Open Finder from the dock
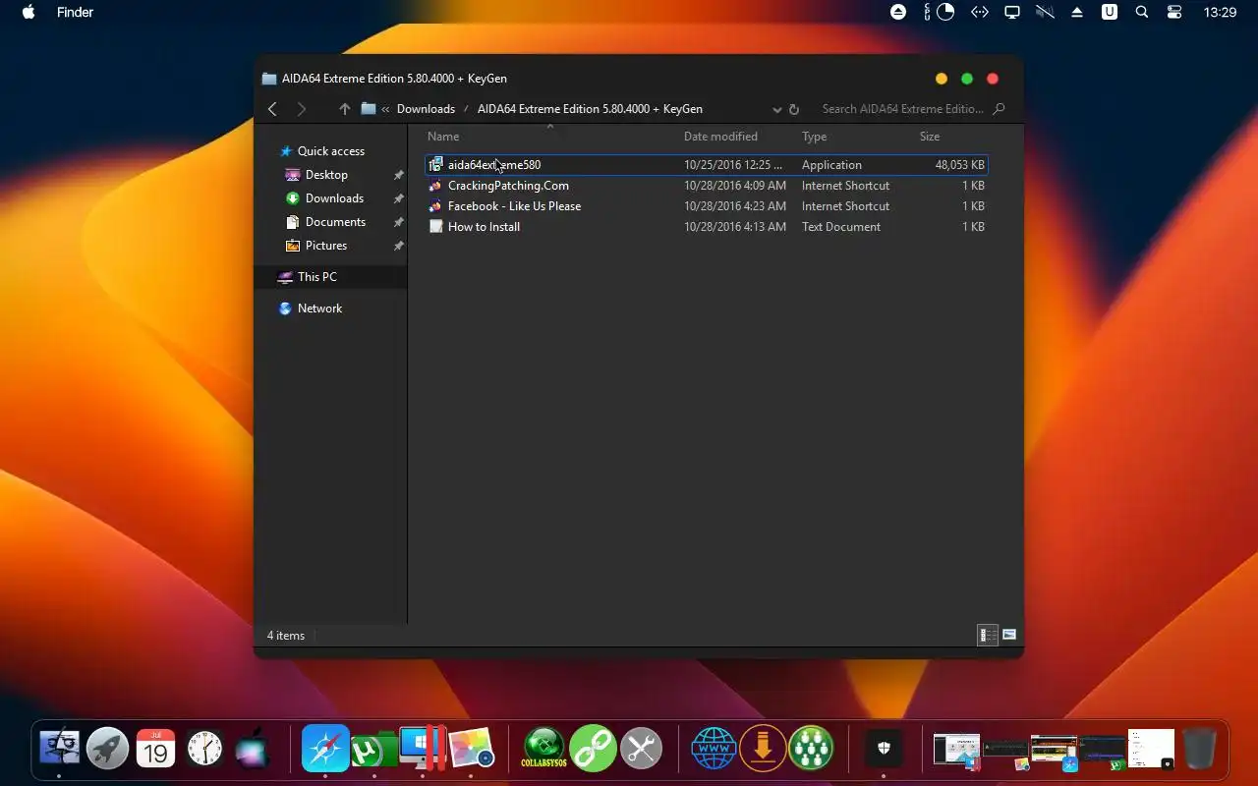The image size is (1258, 786). coord(59,750)
